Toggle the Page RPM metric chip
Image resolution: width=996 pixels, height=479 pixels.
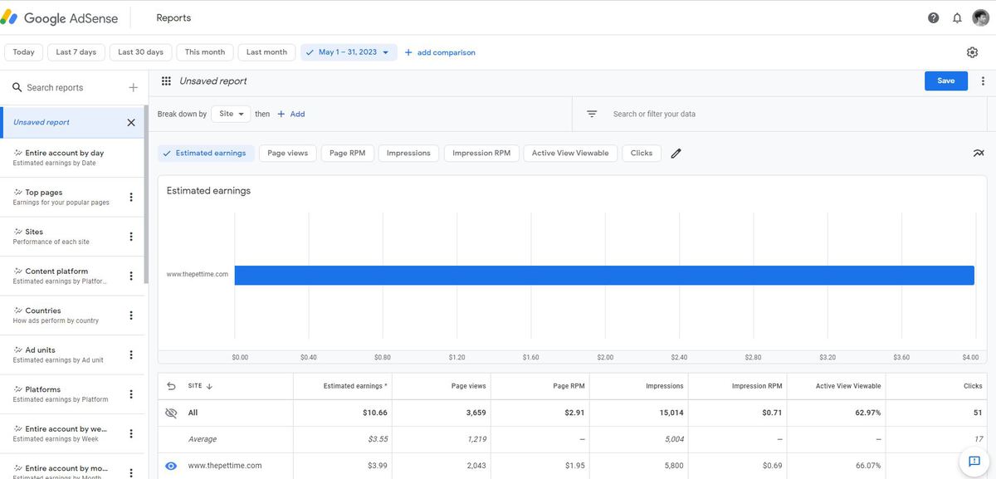(348, 153)
